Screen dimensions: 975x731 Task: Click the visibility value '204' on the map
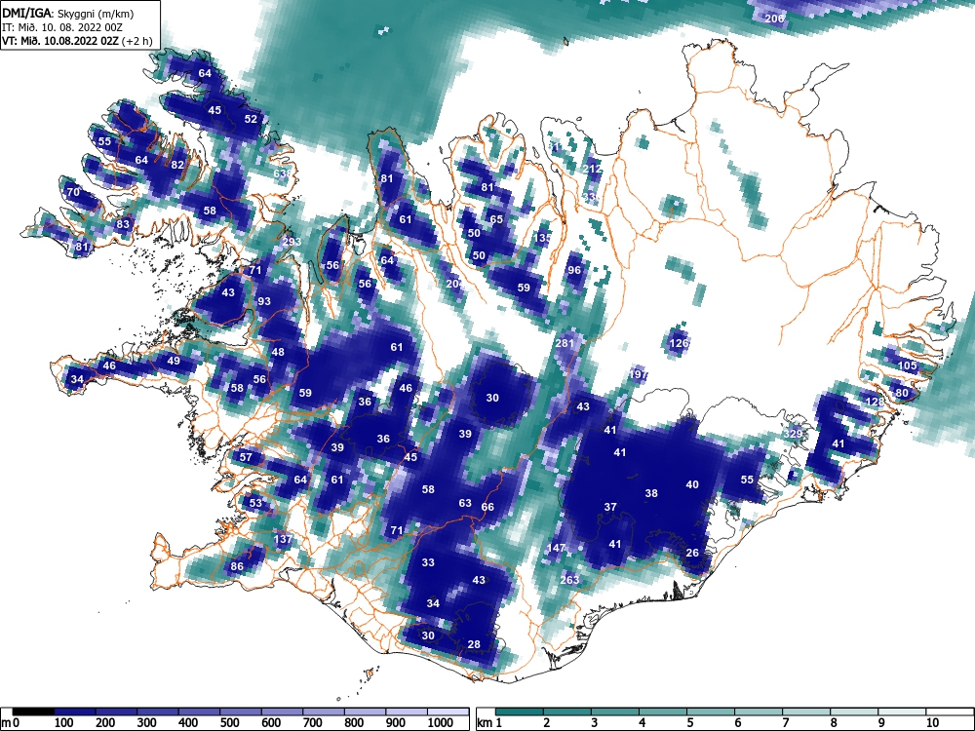coord(455,284)
